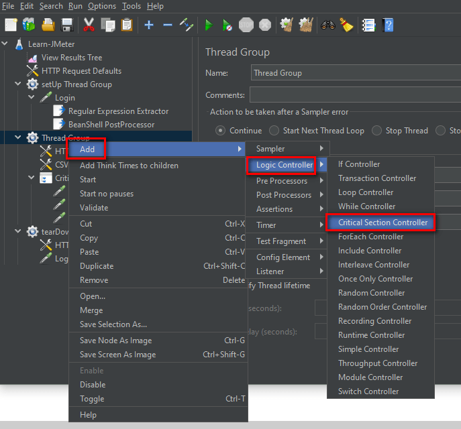
Task: Choose Assertions submenu item
Action: (x=287, y=209)
